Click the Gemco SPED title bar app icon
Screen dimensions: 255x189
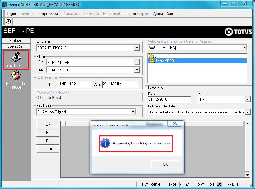pyautogui.click(x=4, y=4)
